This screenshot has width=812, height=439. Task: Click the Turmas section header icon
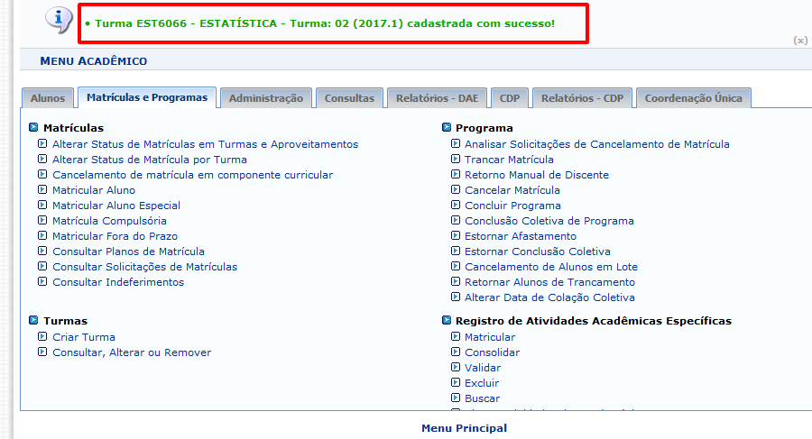(33, 321)
